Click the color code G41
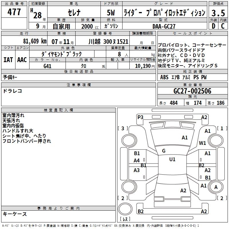The width and height of the screenshot is (229, 229). [48, 66]
